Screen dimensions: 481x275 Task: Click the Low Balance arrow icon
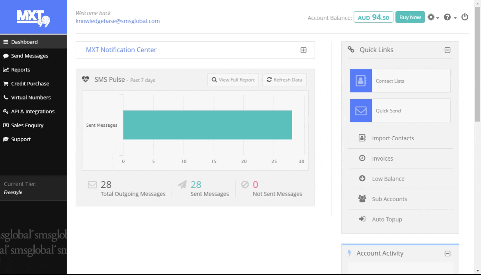tap(362, 179)
